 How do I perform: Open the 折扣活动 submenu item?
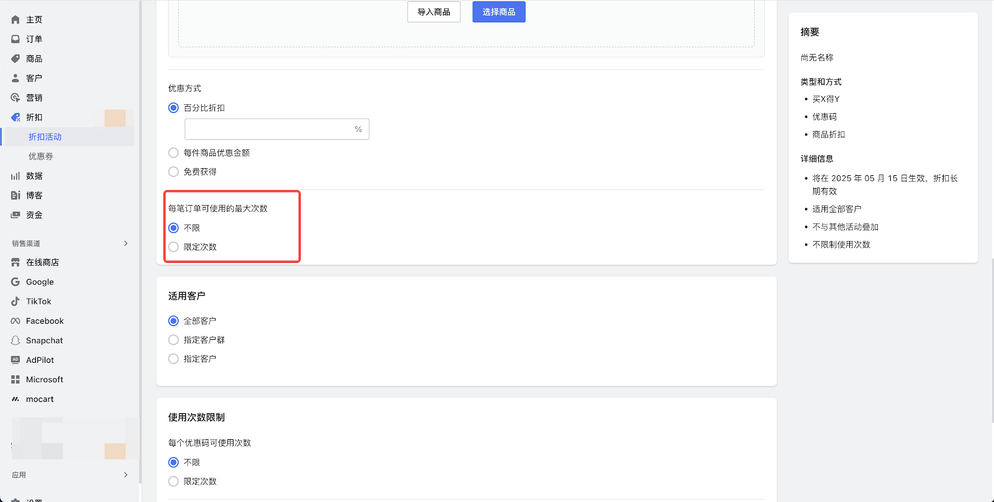45,137
